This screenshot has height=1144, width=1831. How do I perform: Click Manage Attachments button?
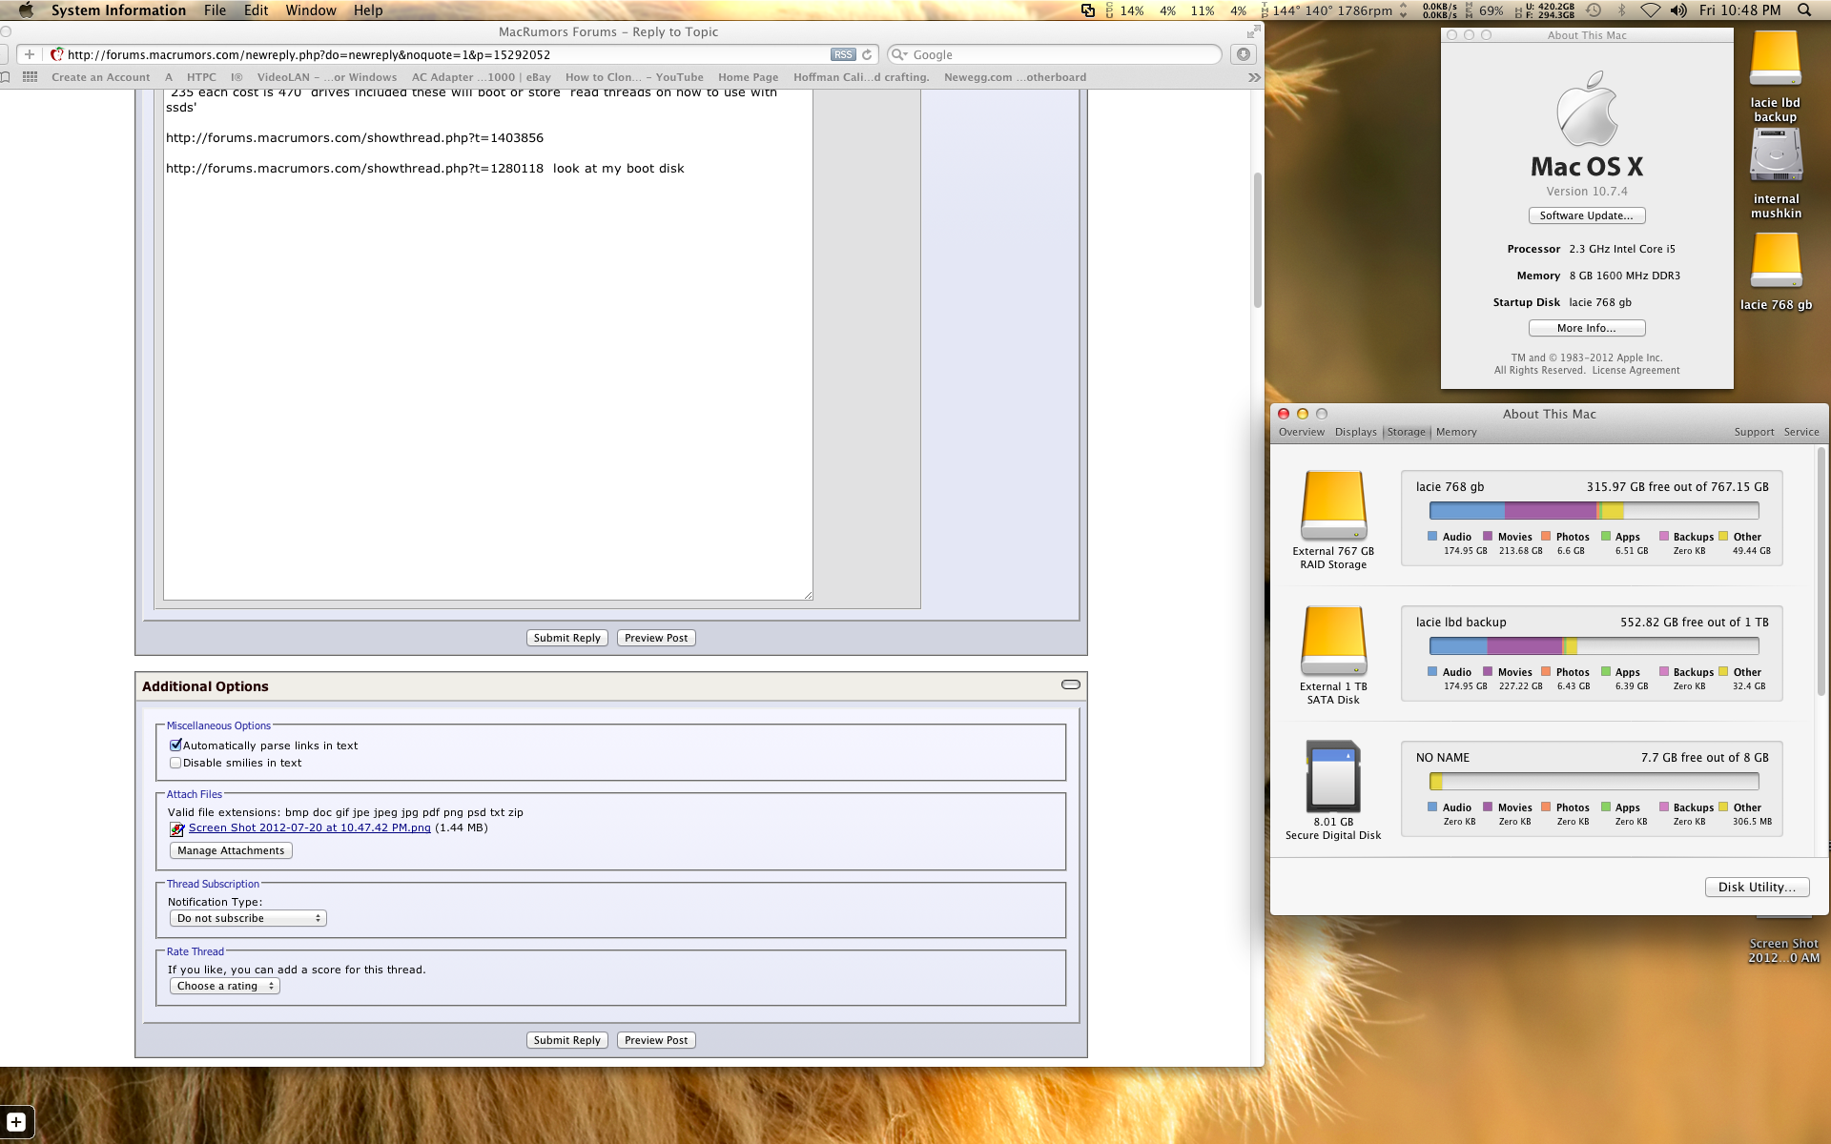coord(231,850)
